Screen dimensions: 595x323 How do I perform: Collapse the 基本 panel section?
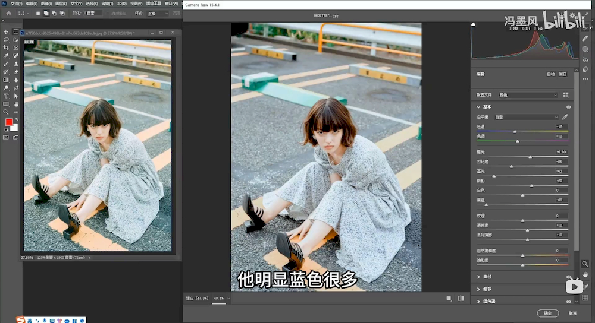(478, 107)
